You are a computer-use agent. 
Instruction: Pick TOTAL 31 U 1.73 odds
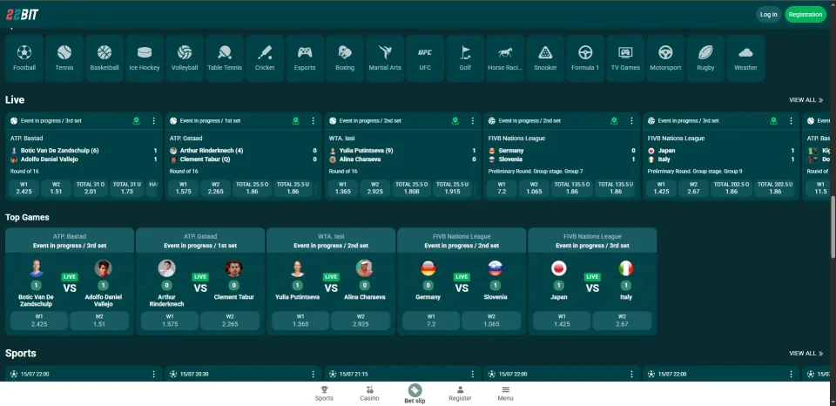127,188
